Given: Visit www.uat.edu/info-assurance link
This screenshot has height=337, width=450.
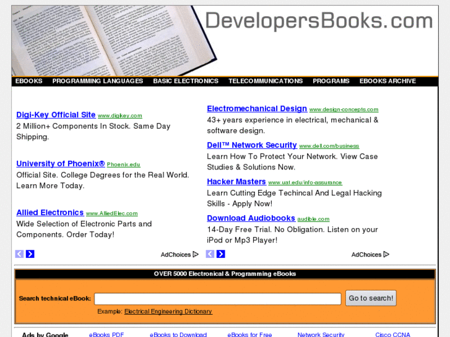Looking at the screenshot, I should pos(305,182).
